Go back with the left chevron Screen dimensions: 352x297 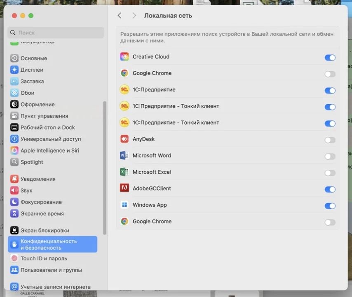(x=120, y=16)
